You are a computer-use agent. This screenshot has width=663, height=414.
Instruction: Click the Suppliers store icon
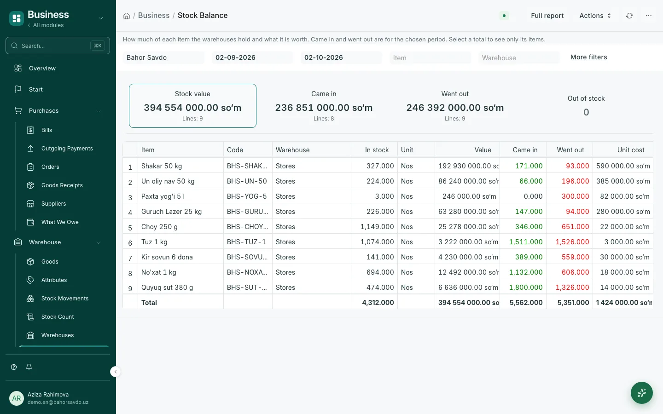click(x=30, y=204)
